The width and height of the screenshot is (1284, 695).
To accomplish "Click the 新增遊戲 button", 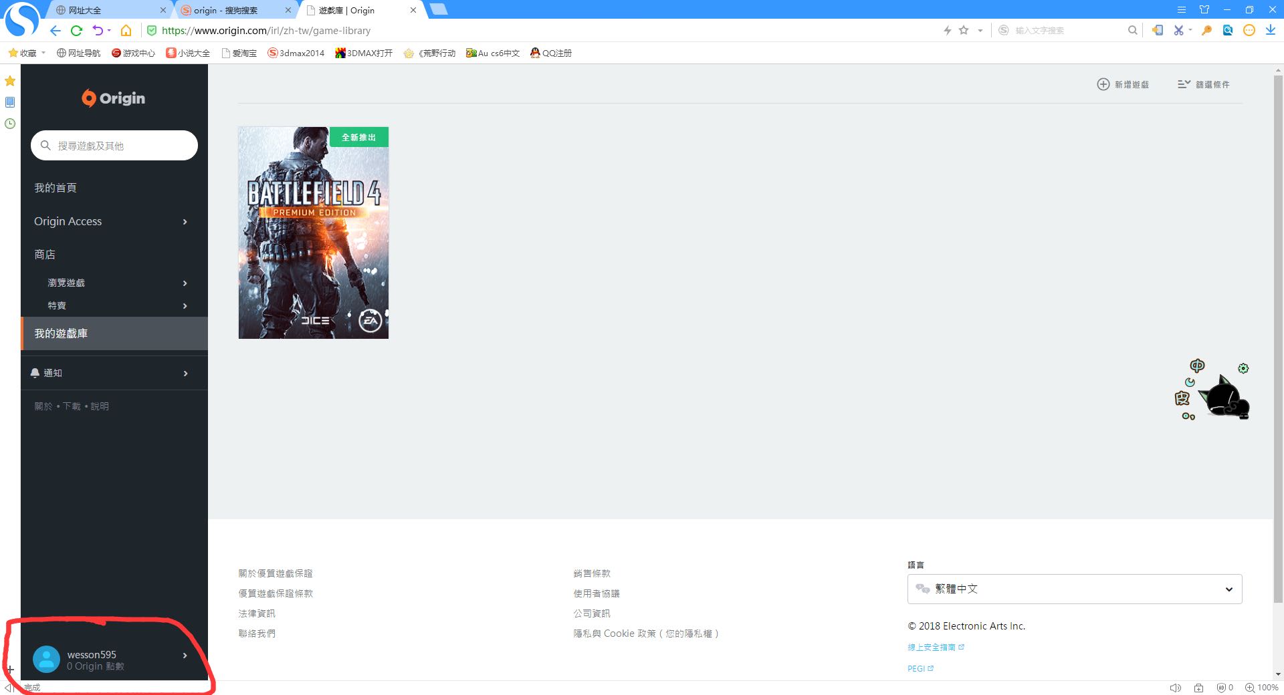I will pyautogui.click(x=1123, y=84).
